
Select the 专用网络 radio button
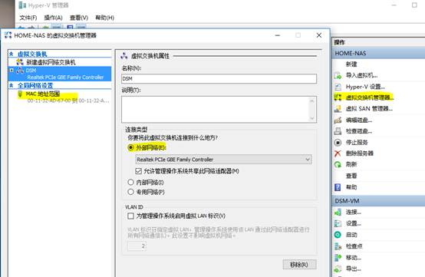(x=130, y=192)
